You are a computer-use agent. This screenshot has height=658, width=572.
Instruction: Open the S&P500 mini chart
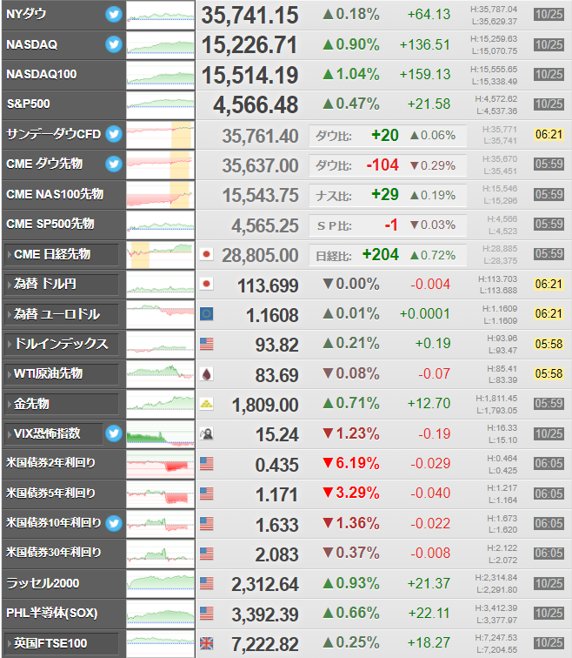(x=161, y=105)
